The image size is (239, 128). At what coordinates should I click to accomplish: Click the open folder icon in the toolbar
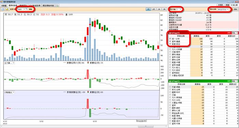7,9
